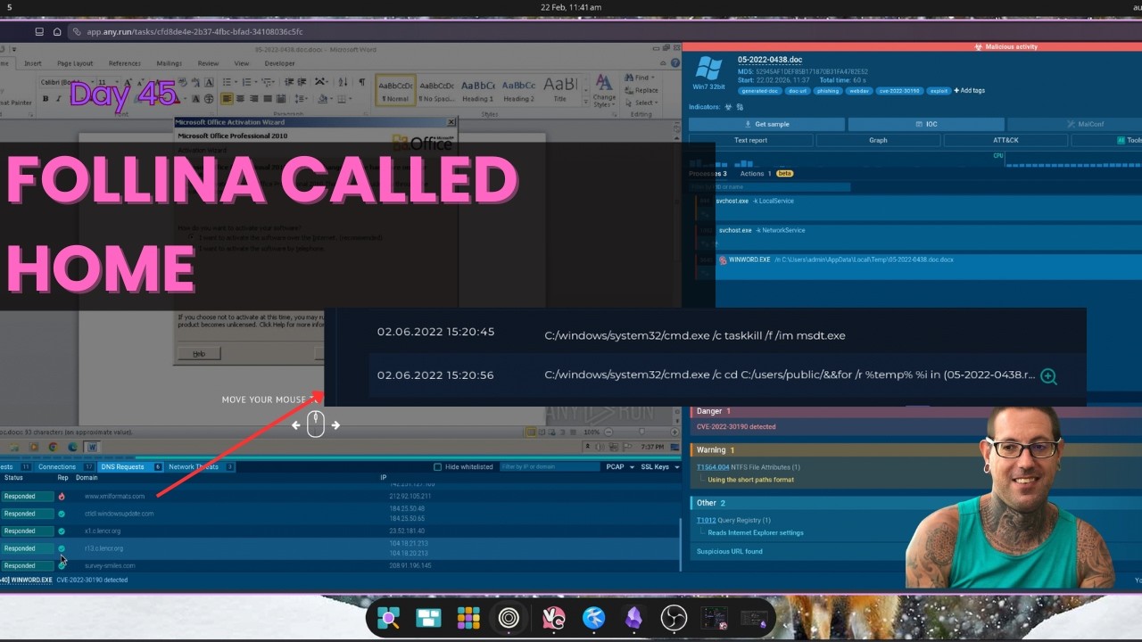
Task: Open the OBS icon in the dock
Action: click(x=673, y=618)
